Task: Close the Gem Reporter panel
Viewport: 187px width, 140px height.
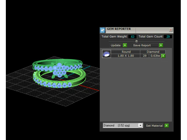Action: coord(171,30)
